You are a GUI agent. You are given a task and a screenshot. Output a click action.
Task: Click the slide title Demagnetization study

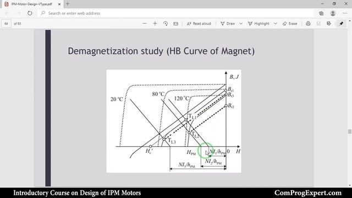(161, 51)
